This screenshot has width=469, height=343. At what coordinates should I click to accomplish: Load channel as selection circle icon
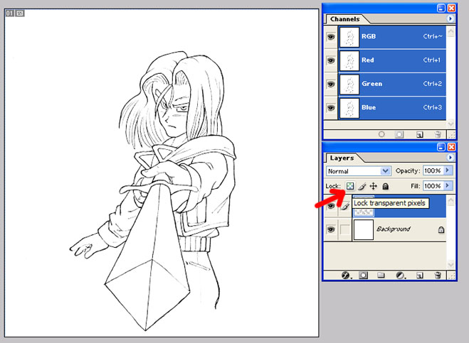point(381,134)
